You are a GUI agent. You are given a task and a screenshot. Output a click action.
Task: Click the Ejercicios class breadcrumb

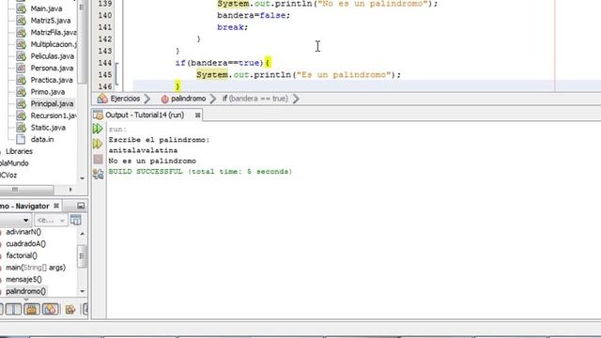point(125,99)
